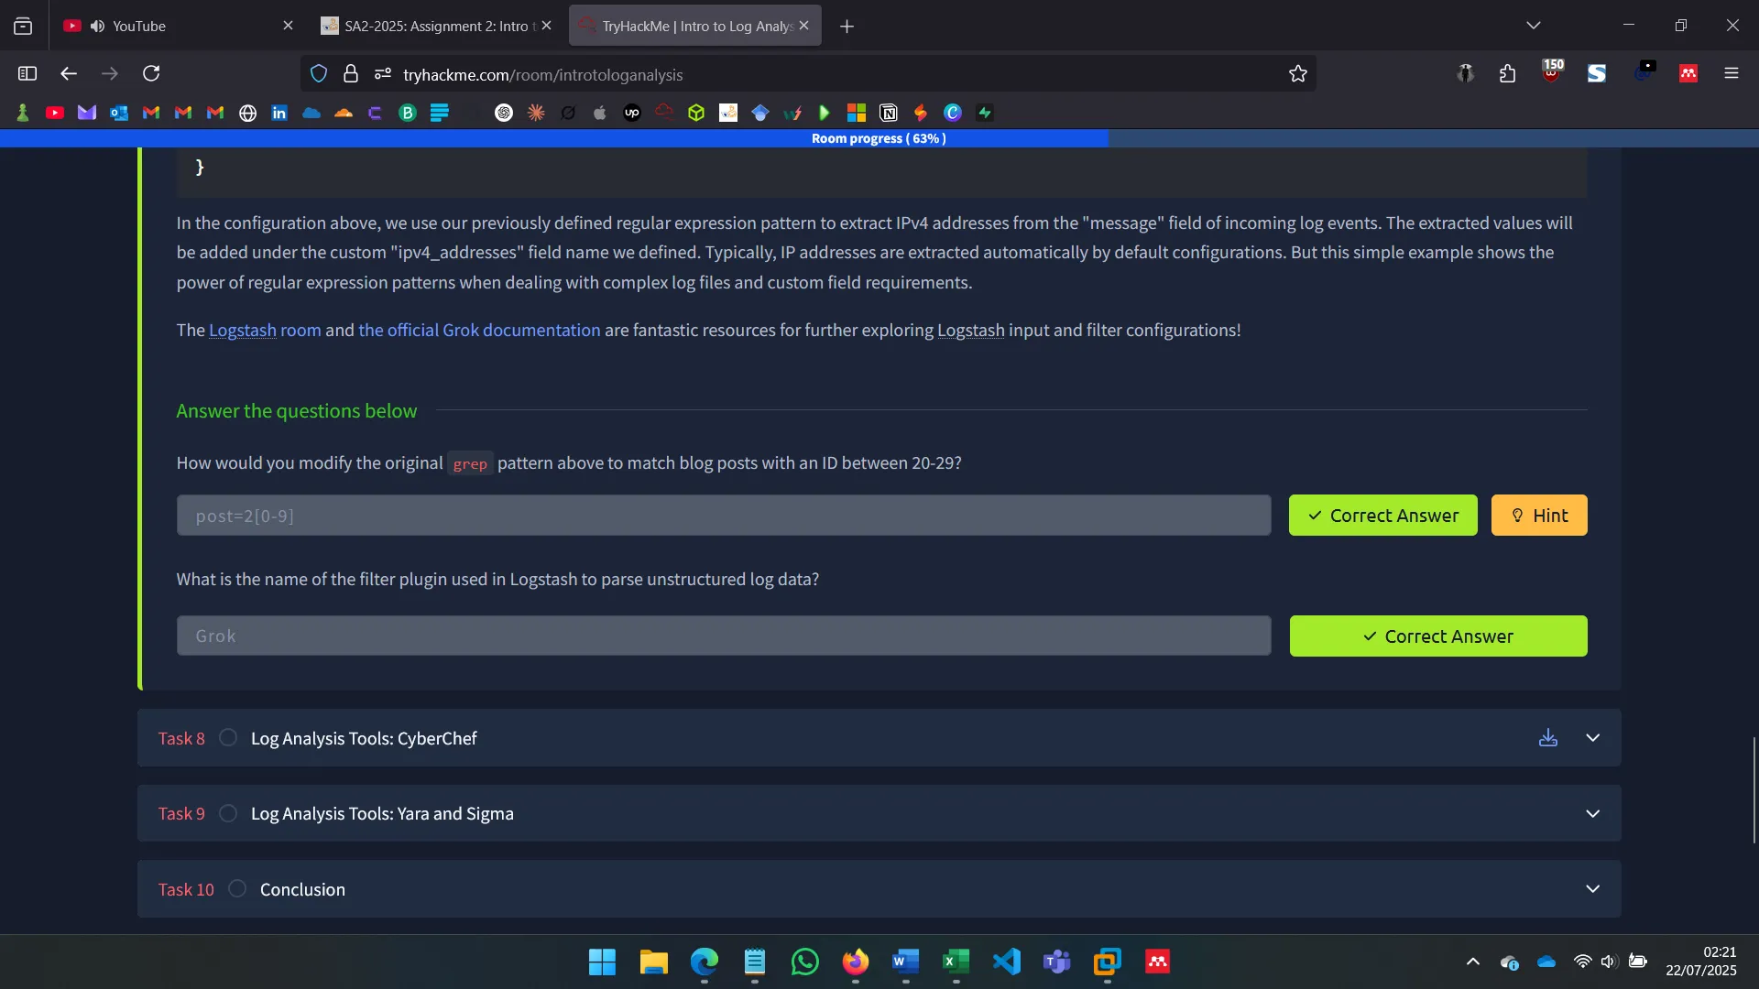Open Microsoft Teams from the taskbar
Viewport: 1759px width, 989px height.
point(1057,962)
